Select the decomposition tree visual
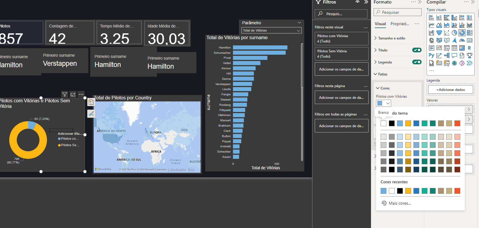This screenshot has height=228, width=479. 447,56
